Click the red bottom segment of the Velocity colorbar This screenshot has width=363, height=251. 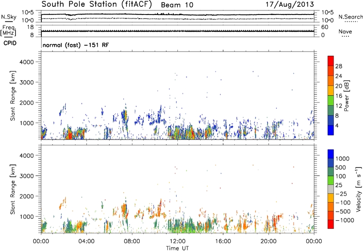[x=331, y=224]
